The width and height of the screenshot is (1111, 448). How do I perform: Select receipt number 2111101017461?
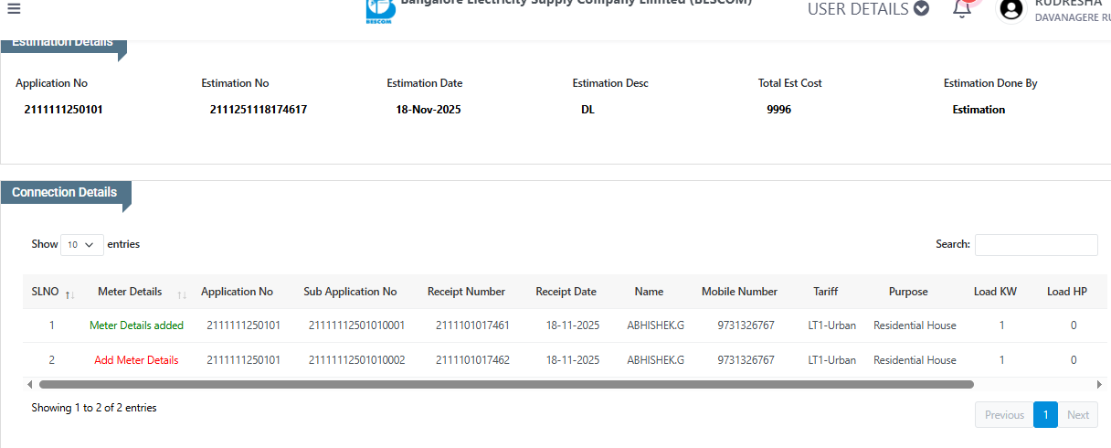(472, 325)
